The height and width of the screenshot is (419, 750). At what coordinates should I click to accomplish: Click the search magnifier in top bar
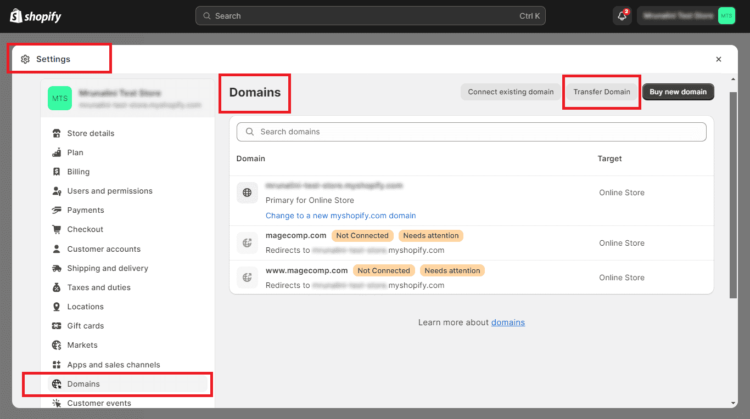coord(207,16)
